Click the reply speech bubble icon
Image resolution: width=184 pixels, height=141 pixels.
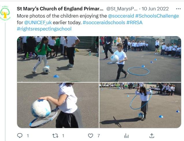[20, 136]
